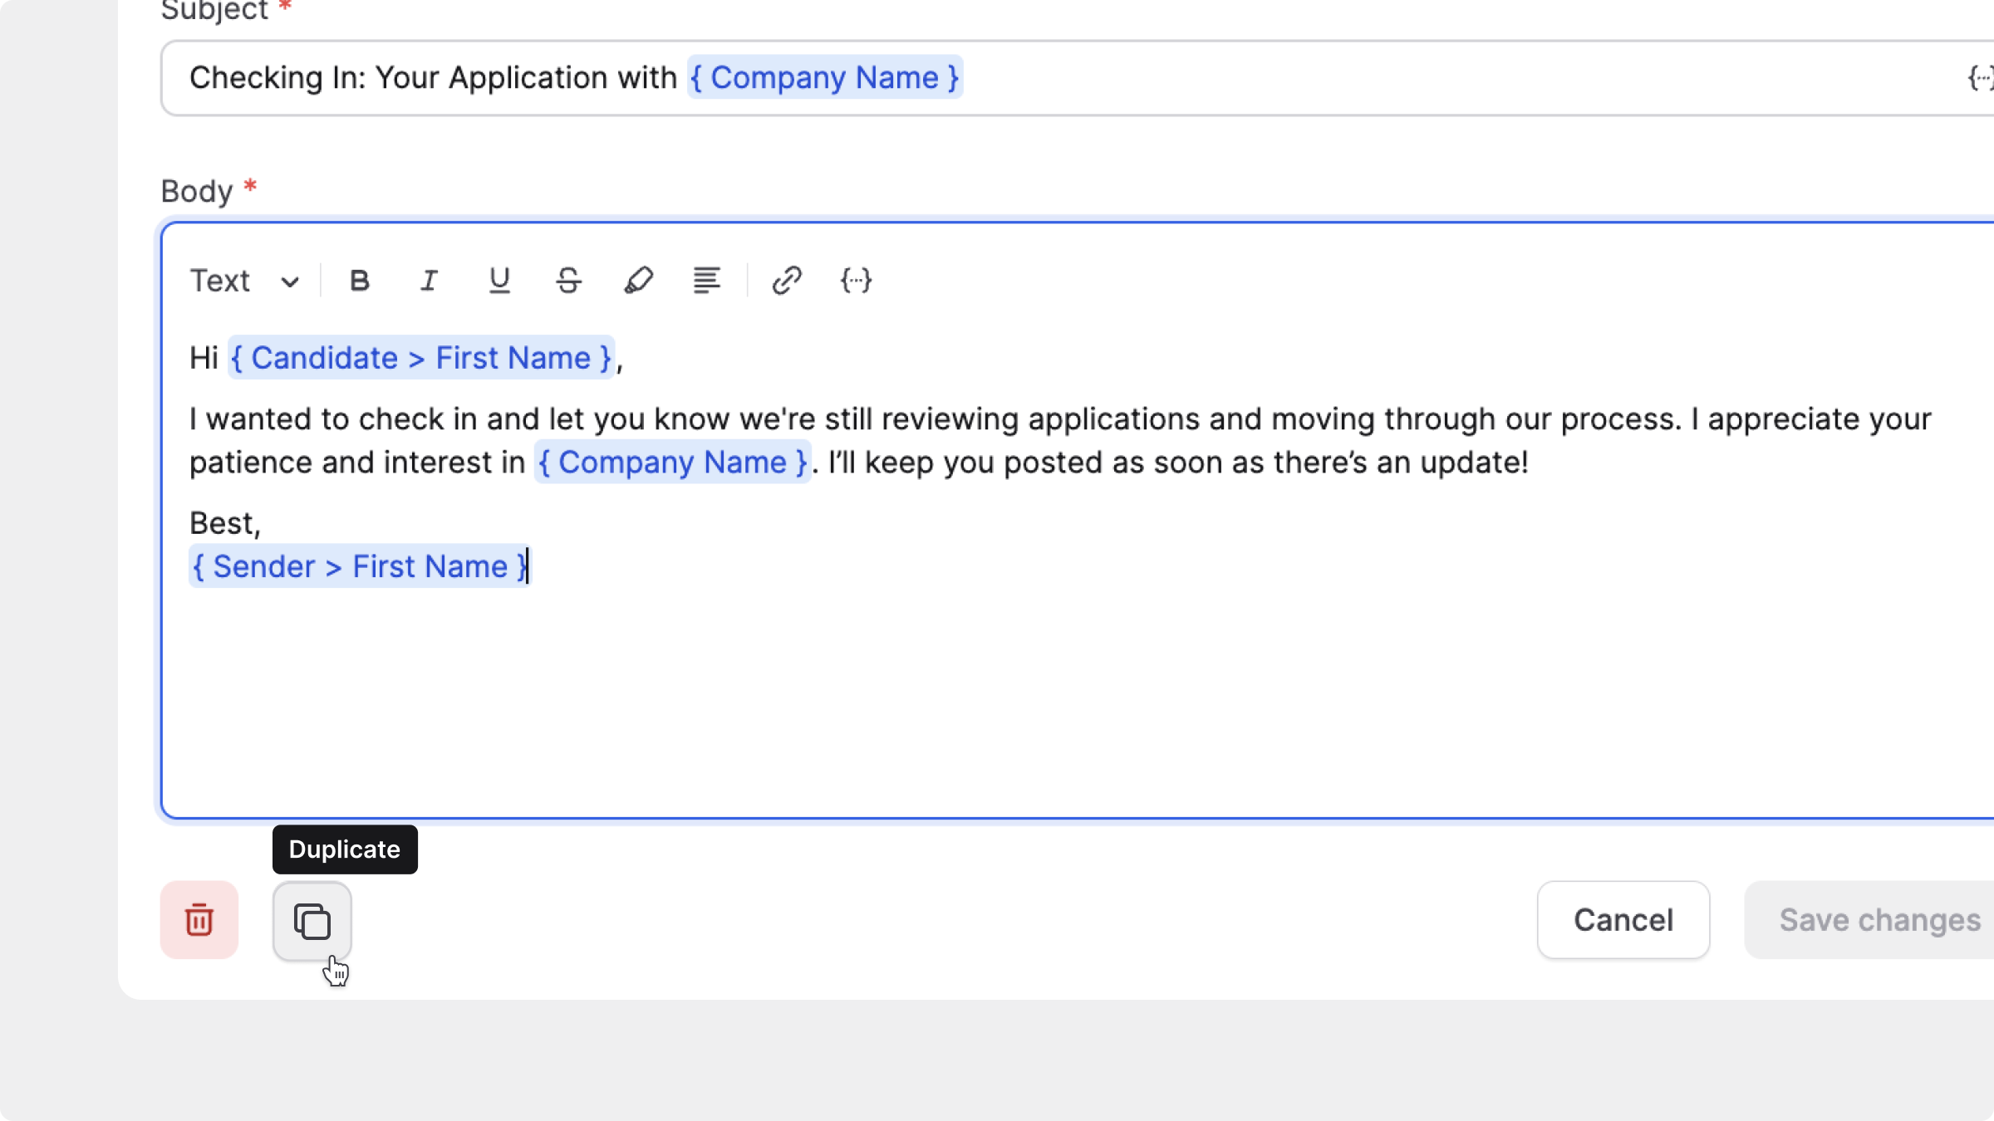Delete template using trash icon

(x=199, y=920)
